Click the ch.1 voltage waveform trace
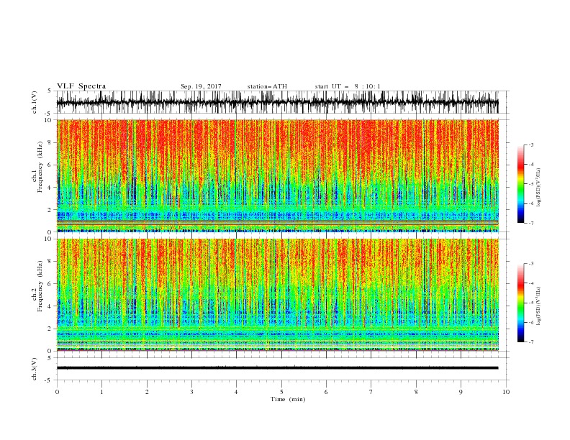The image size is (570, 440). pos(277,102)
